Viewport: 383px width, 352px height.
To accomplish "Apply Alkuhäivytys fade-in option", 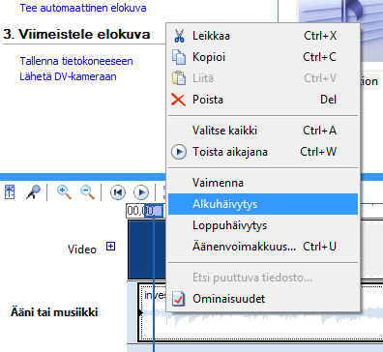I will 263,204.
